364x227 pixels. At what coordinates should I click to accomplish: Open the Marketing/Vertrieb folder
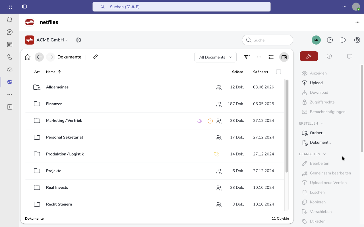pyautogui.click(x=64, y=121)
